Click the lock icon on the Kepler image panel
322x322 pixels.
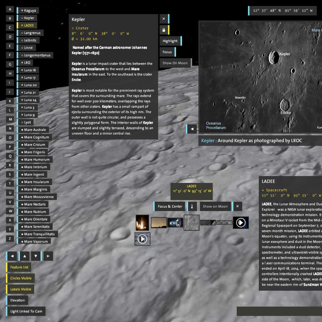(x=164, y=30)
